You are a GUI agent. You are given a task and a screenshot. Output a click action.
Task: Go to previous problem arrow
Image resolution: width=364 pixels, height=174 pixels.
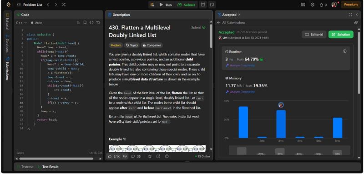tap(48, 5)
